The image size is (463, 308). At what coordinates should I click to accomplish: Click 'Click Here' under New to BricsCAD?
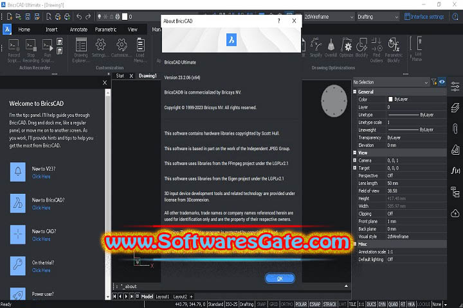pos(41,208)
